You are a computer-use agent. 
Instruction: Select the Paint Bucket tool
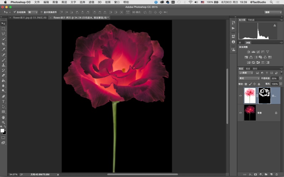coord(3,81)
